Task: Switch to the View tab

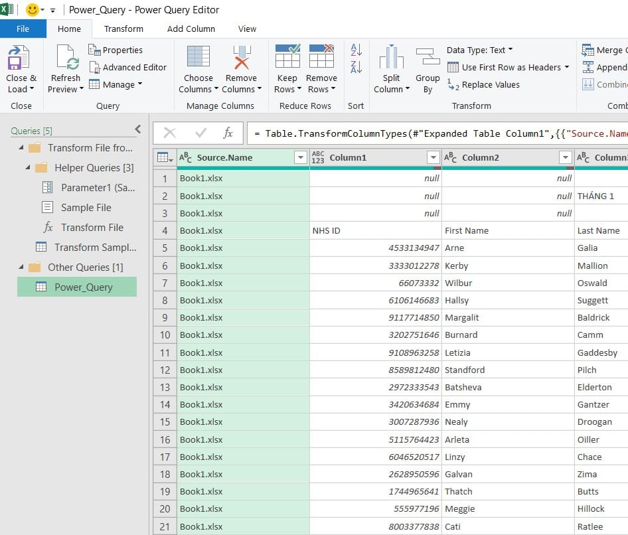Action: (247, 29)
